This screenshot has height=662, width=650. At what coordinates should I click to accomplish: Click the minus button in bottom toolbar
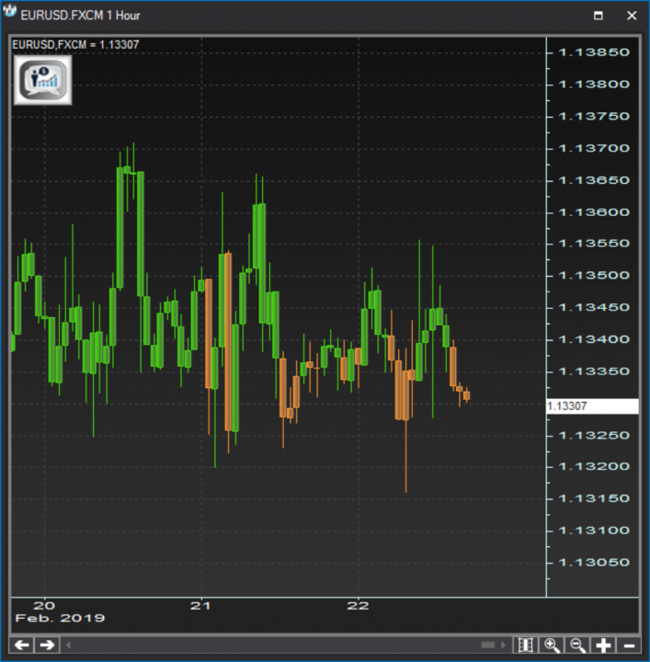point(629,645)
